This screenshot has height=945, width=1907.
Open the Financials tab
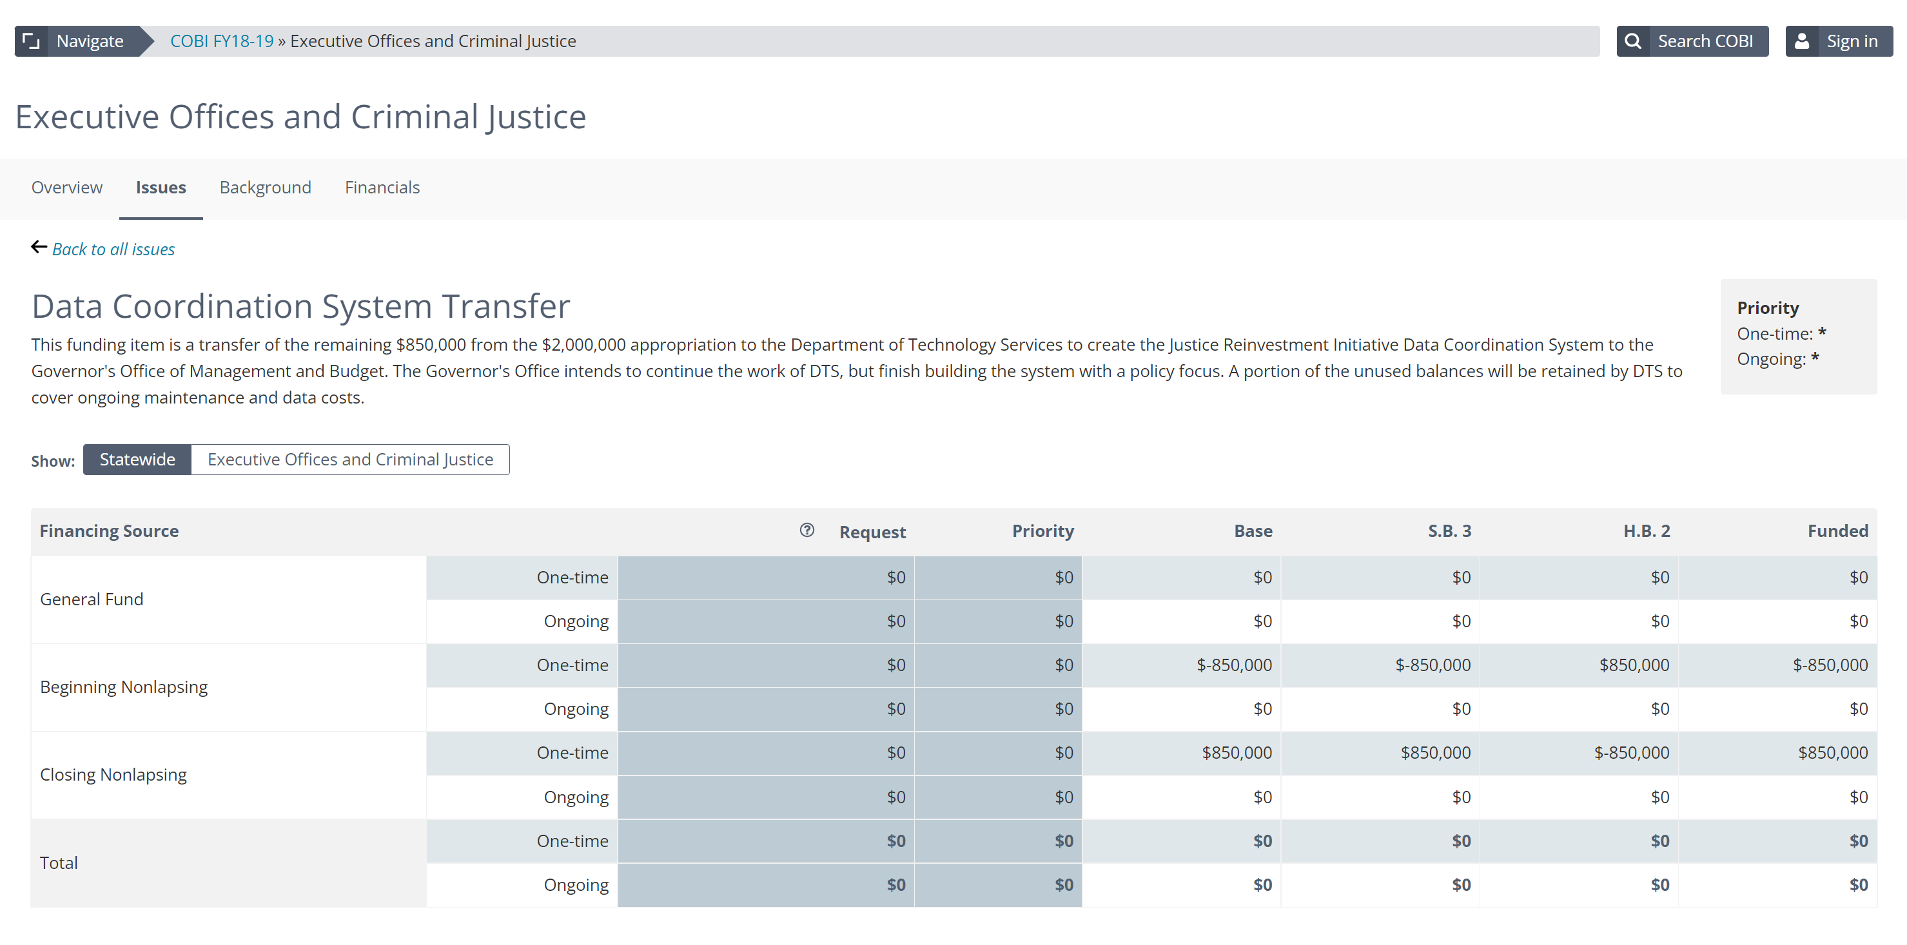(x=382, y=188)
